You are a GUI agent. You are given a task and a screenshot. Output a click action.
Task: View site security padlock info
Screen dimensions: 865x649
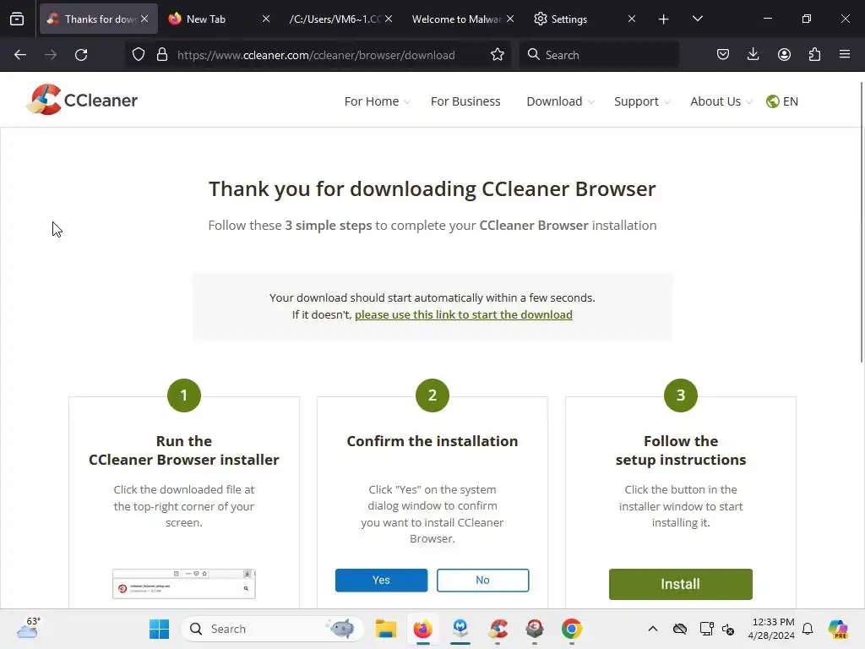(x=161, y=55)
